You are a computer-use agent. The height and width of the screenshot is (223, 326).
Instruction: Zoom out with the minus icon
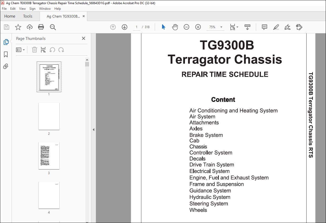[187, 27]
